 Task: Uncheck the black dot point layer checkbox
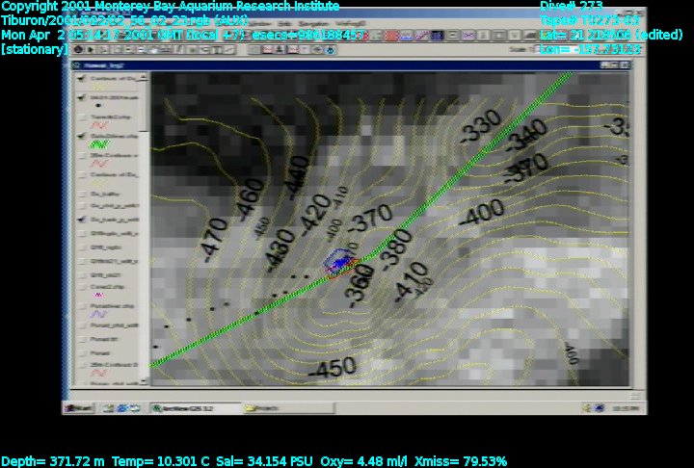pyautogui.click(x=81, y=98)
